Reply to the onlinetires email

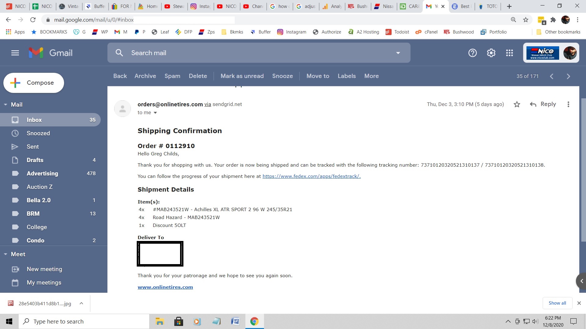[x=543, y=104]
